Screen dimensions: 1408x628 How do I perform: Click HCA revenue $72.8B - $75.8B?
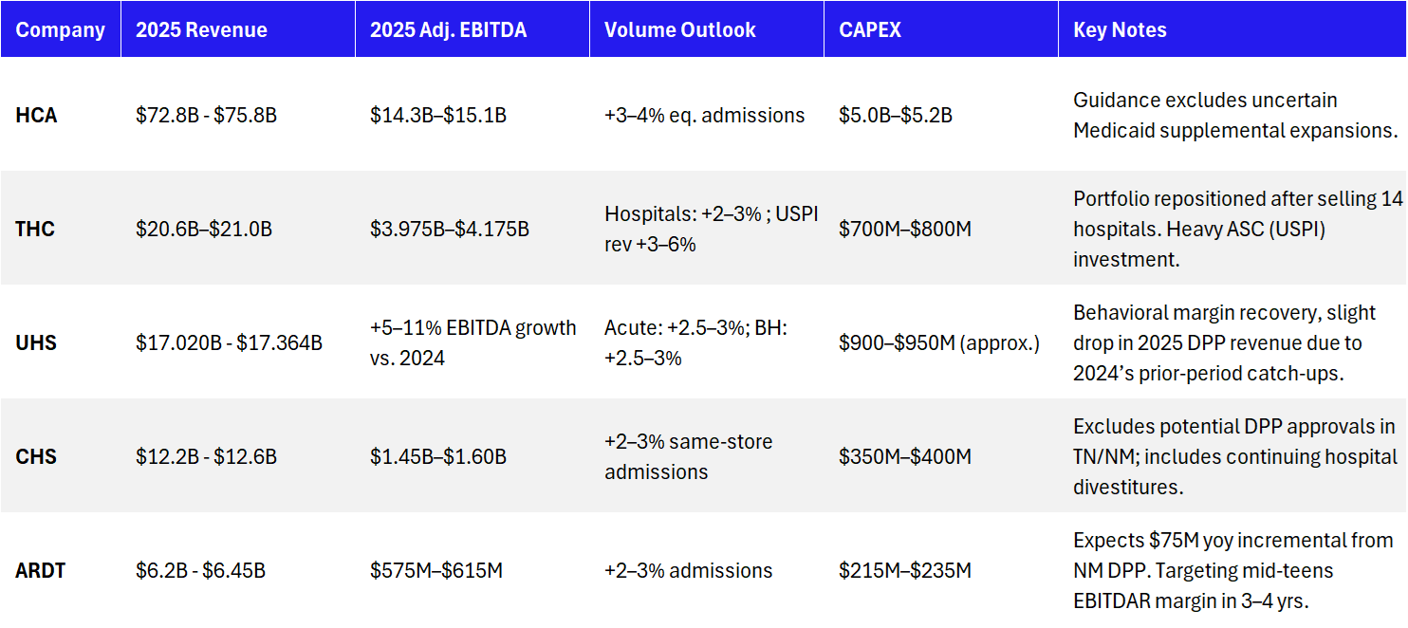[206, 116]
